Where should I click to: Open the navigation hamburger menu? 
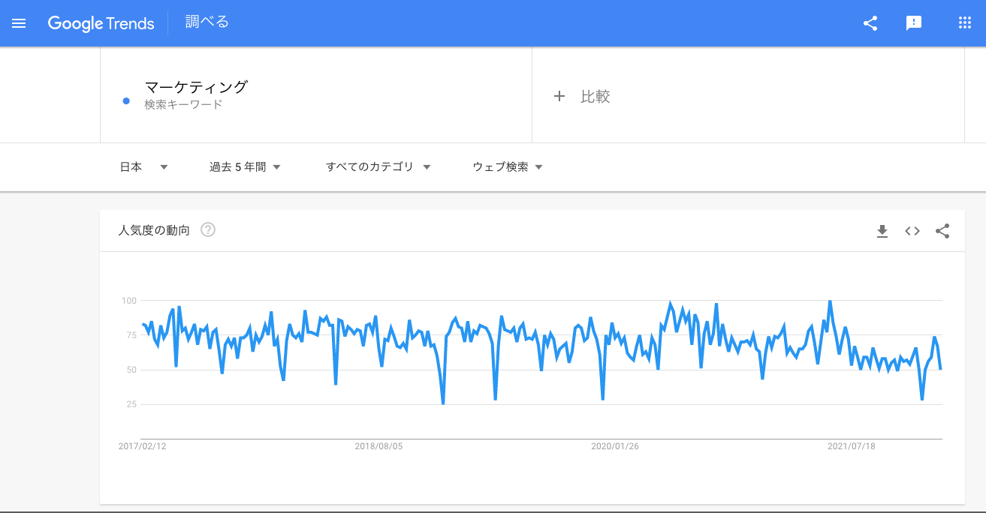click(x=19, y=22)
